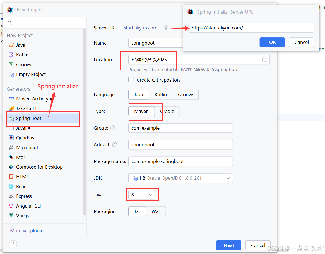Open Group help question mark
325x254 pixels.
pyautogui.click(x=113, y=128)
